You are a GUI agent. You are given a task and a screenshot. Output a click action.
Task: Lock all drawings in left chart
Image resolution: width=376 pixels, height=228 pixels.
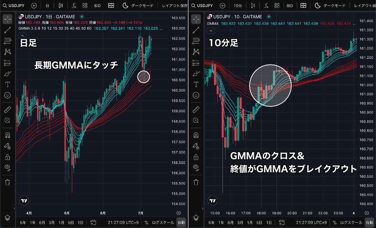click(8, 157)
